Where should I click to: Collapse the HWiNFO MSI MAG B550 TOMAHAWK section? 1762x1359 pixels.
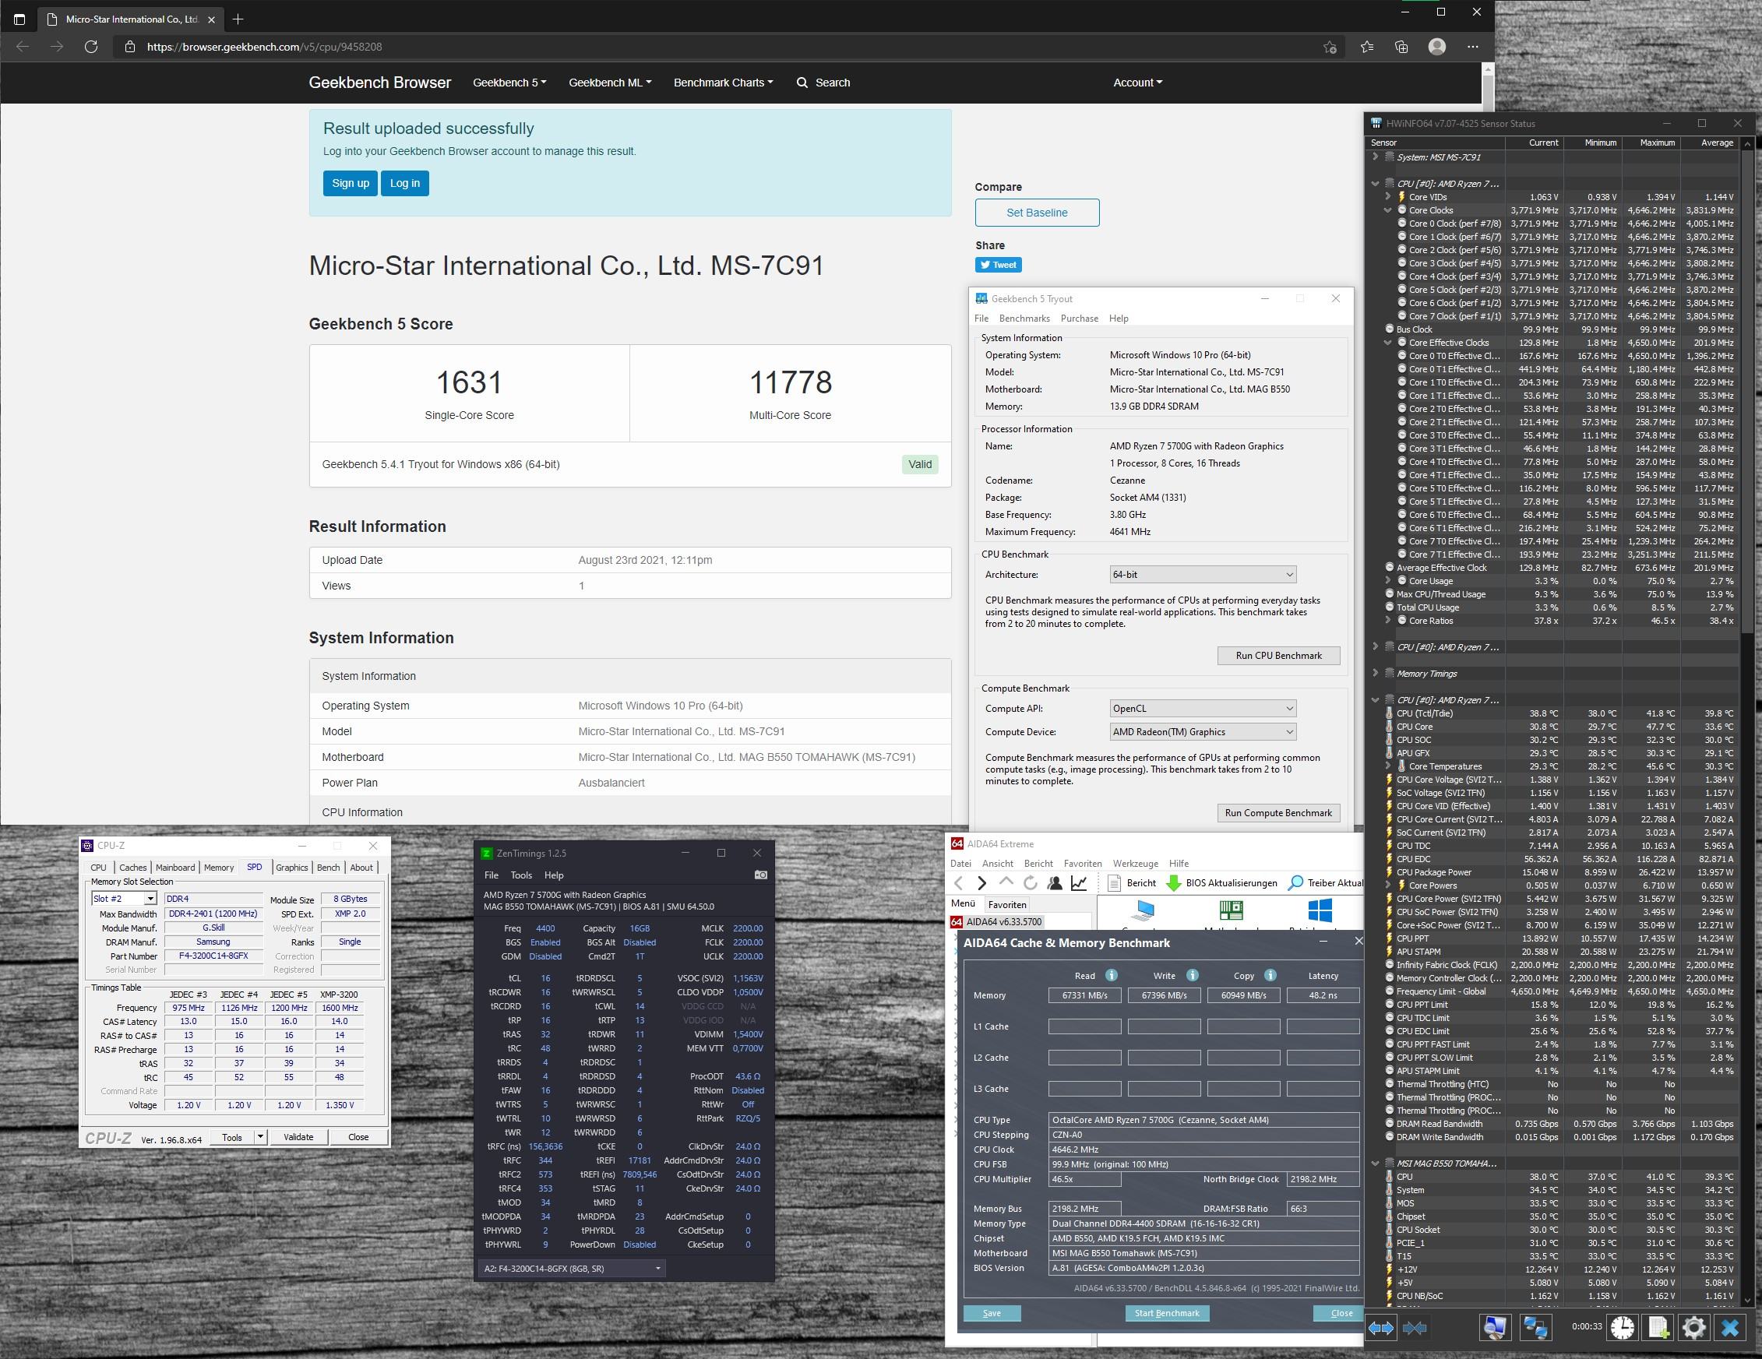coord(1375,1163)
